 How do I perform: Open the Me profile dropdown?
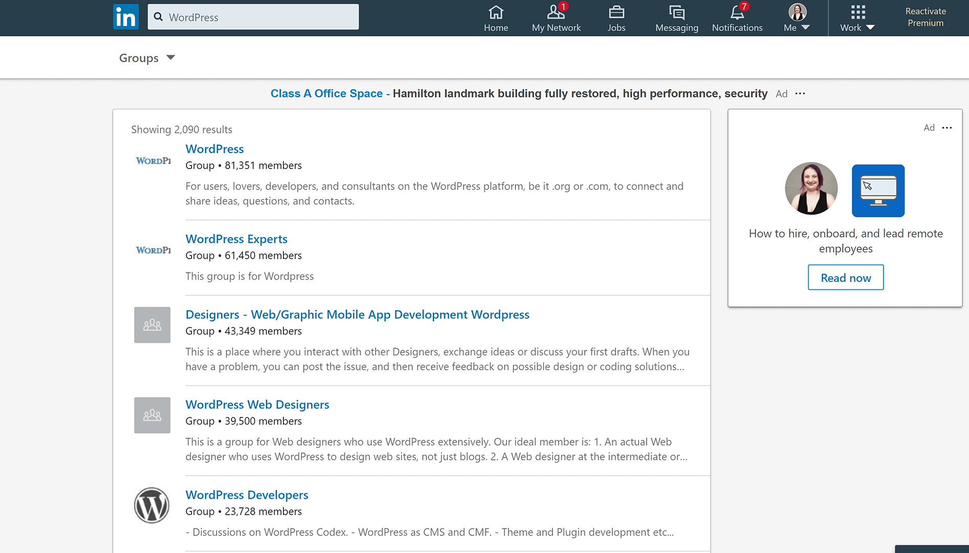tap(797, 18)
